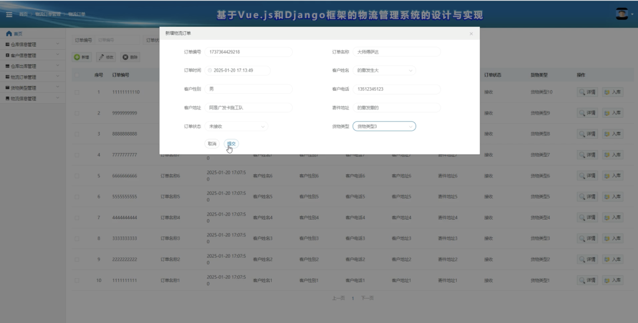Open the 客户姓名 dropdown in dialog
Viewport: 638px width, 323px height.
(384, 70)
